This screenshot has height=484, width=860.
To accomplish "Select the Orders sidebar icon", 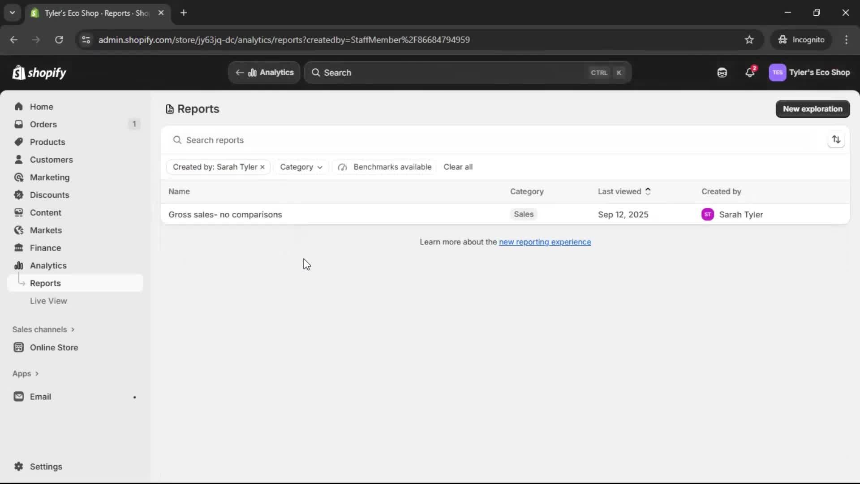I will coord(19,124).
